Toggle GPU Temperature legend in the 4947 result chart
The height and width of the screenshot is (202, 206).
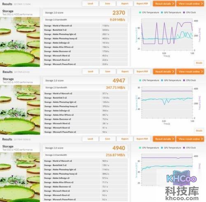tap(171, 80)
